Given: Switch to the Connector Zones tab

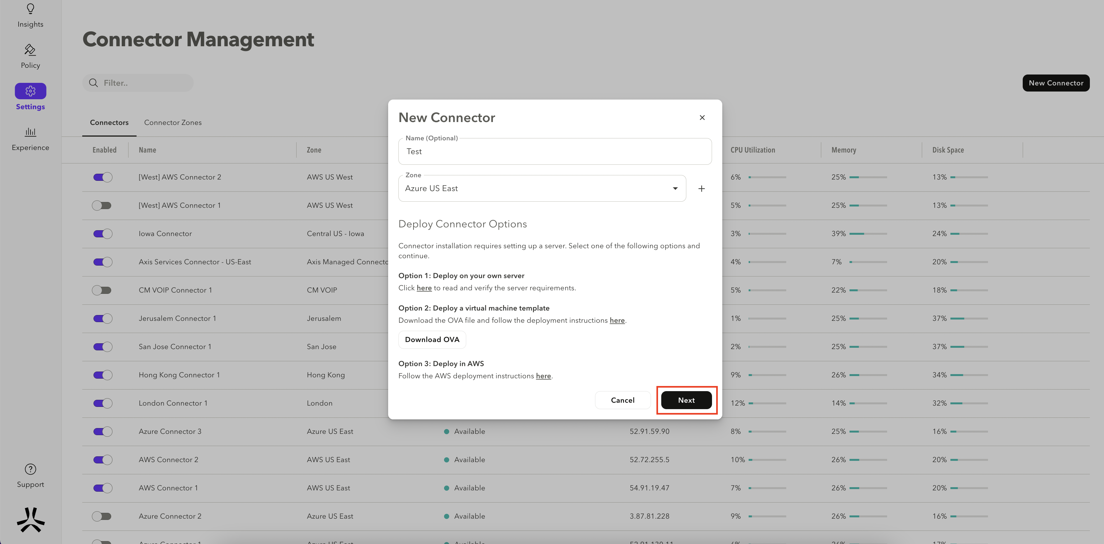Looking at the screenshot, I should [173, 122].
